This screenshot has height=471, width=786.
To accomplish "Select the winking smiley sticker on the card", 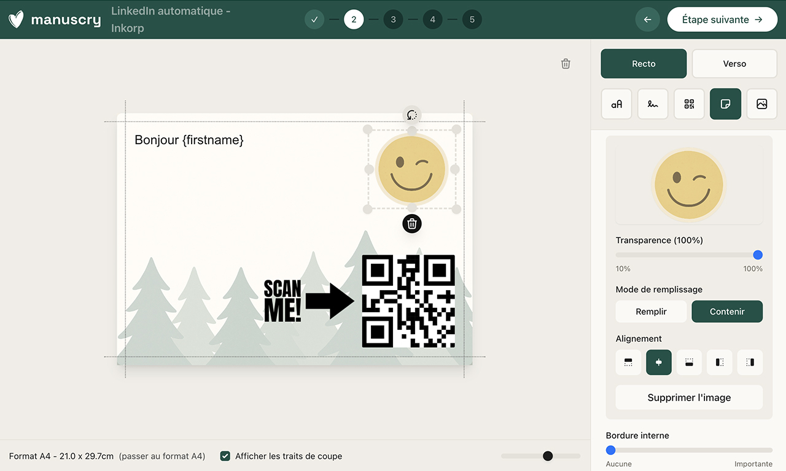I will tap(411, 169).
